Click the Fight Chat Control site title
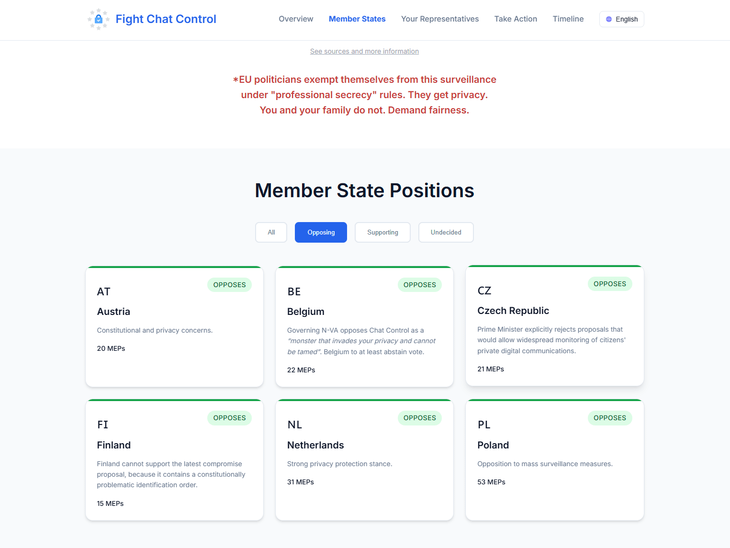Viewport: 730px width, 548px height. 166,19
